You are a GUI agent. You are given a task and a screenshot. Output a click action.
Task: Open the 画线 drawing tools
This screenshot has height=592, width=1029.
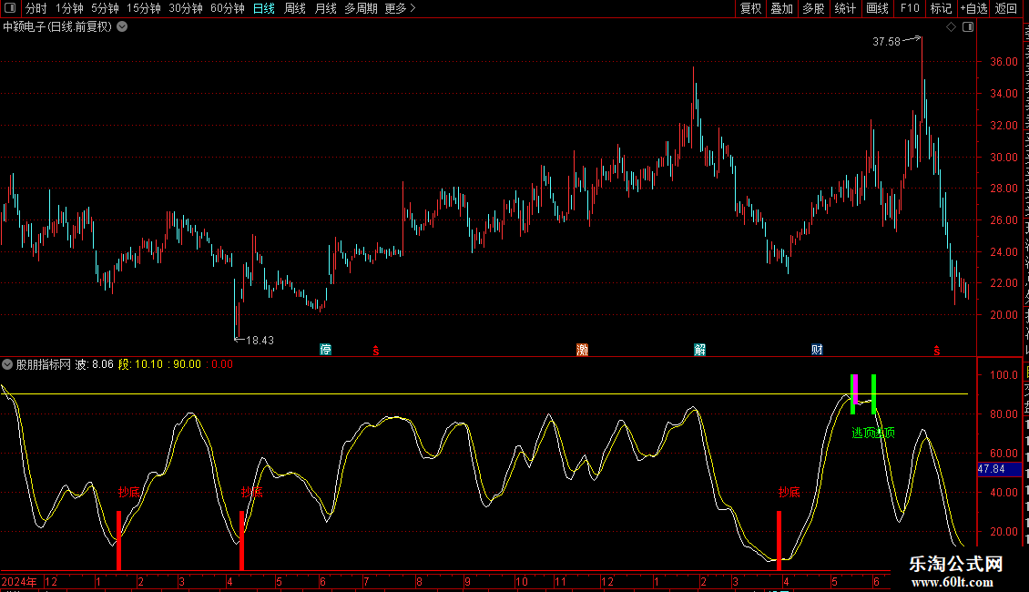tap(878, 8)
